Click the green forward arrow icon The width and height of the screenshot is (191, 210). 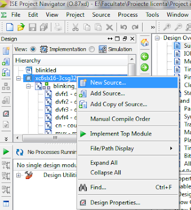[145, 67]
